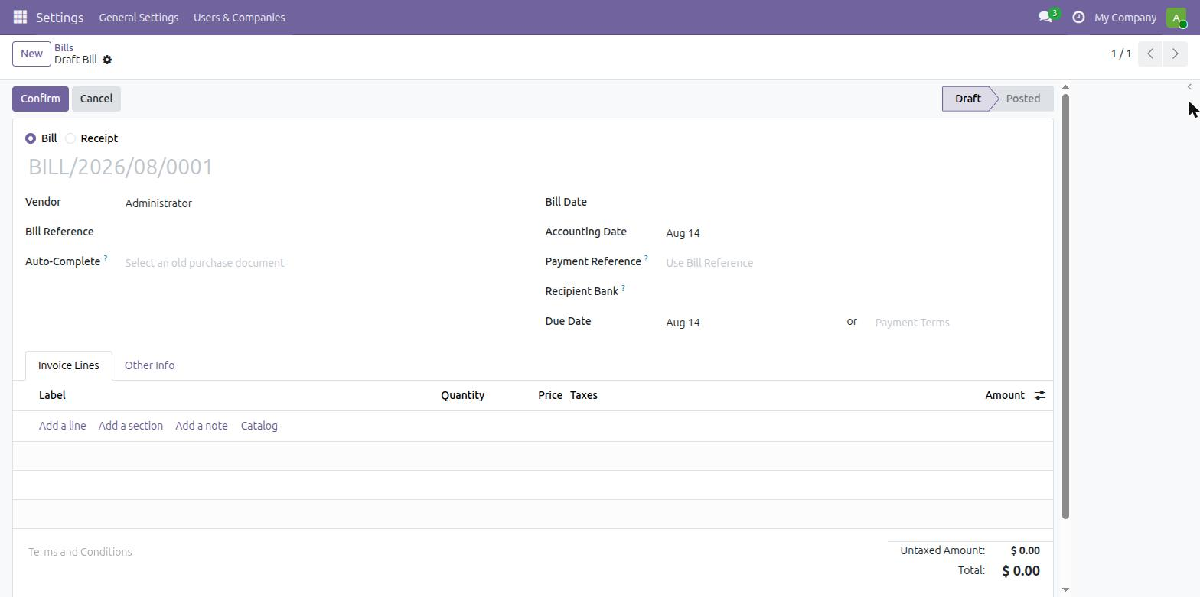Open the Due Date picker
The image size is (1200, 597).
752,323
